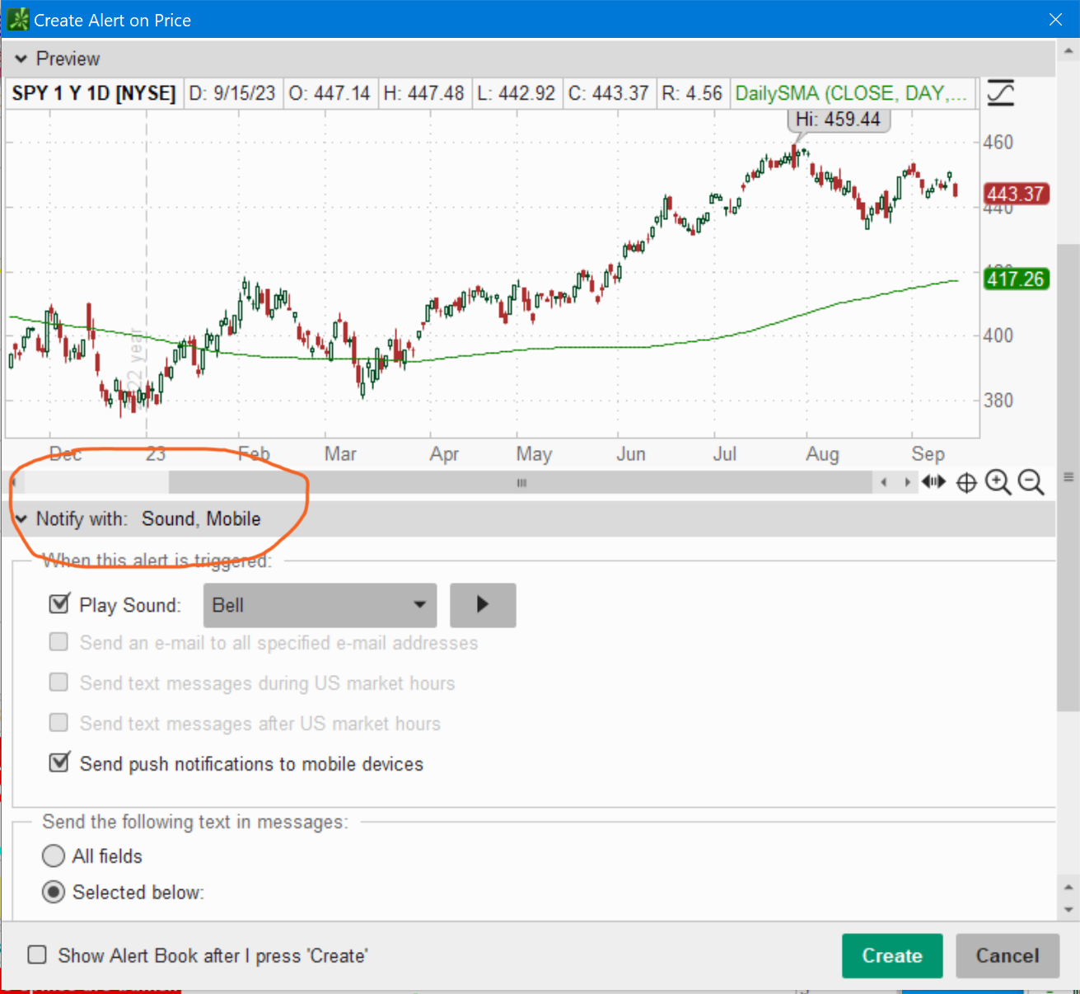The image size is (1080, 994).
Task: Click the thinkorswim app icon in title bar
Action: [17, 20]
